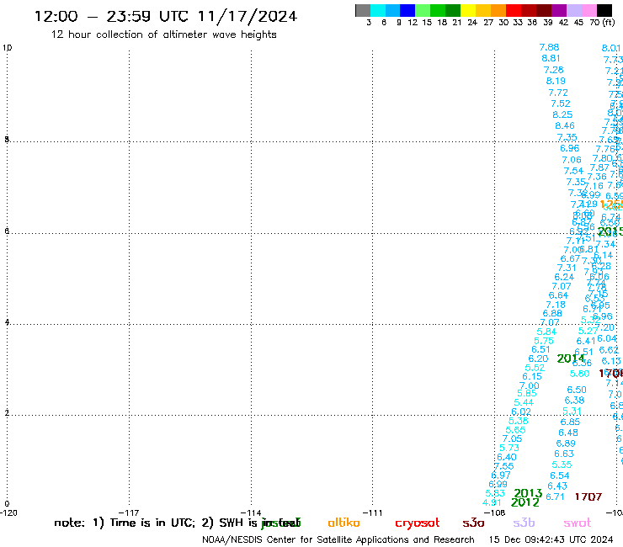This screenshot has height=547, width=623.
Task: Click the lavender 45 ft legend swatch
Action: 573,10
